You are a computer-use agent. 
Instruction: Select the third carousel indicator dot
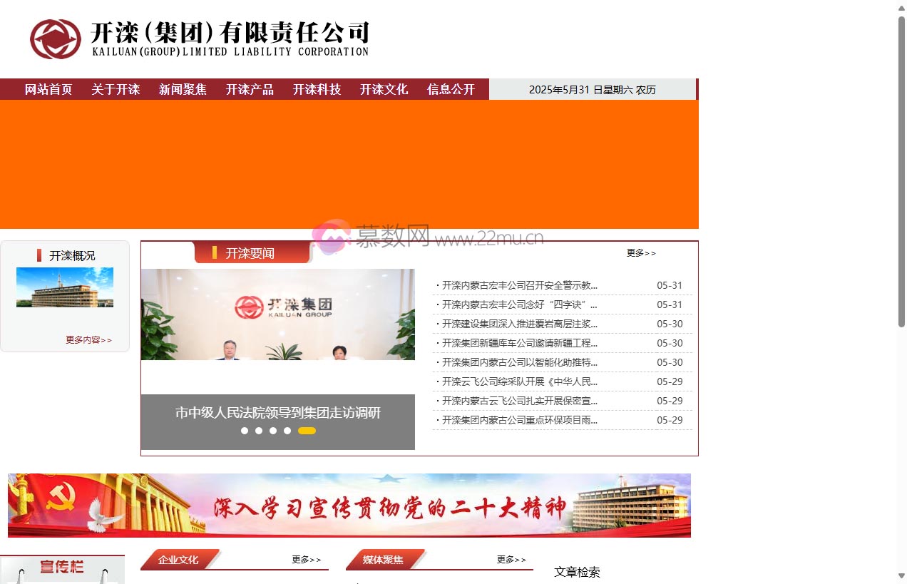click(x=273, y=431)
